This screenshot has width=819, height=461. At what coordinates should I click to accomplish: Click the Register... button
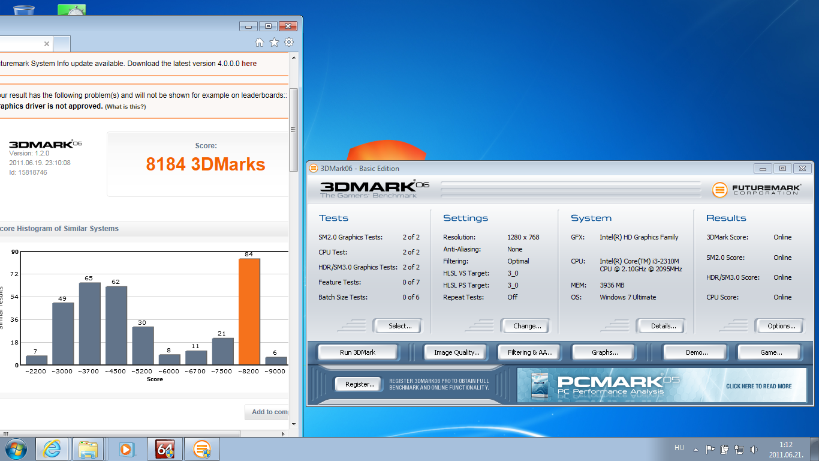359,384
